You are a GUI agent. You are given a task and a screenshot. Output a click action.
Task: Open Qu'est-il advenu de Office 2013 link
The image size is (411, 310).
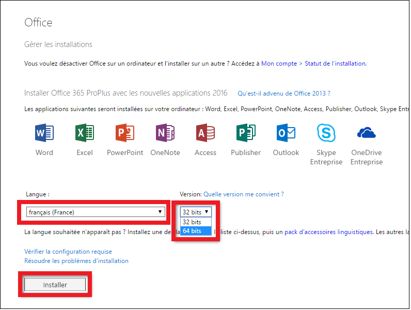(284, 94)
